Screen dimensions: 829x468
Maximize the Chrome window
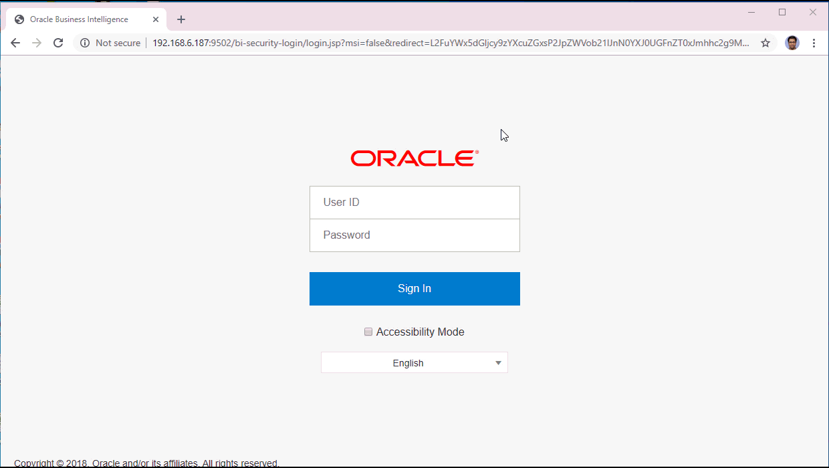(782, 12)
